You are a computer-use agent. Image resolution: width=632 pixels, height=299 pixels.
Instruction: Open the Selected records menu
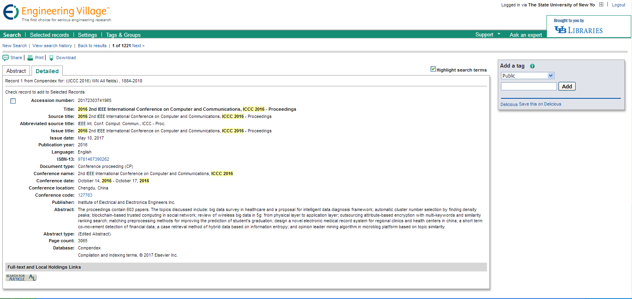(x=50, y=35)
